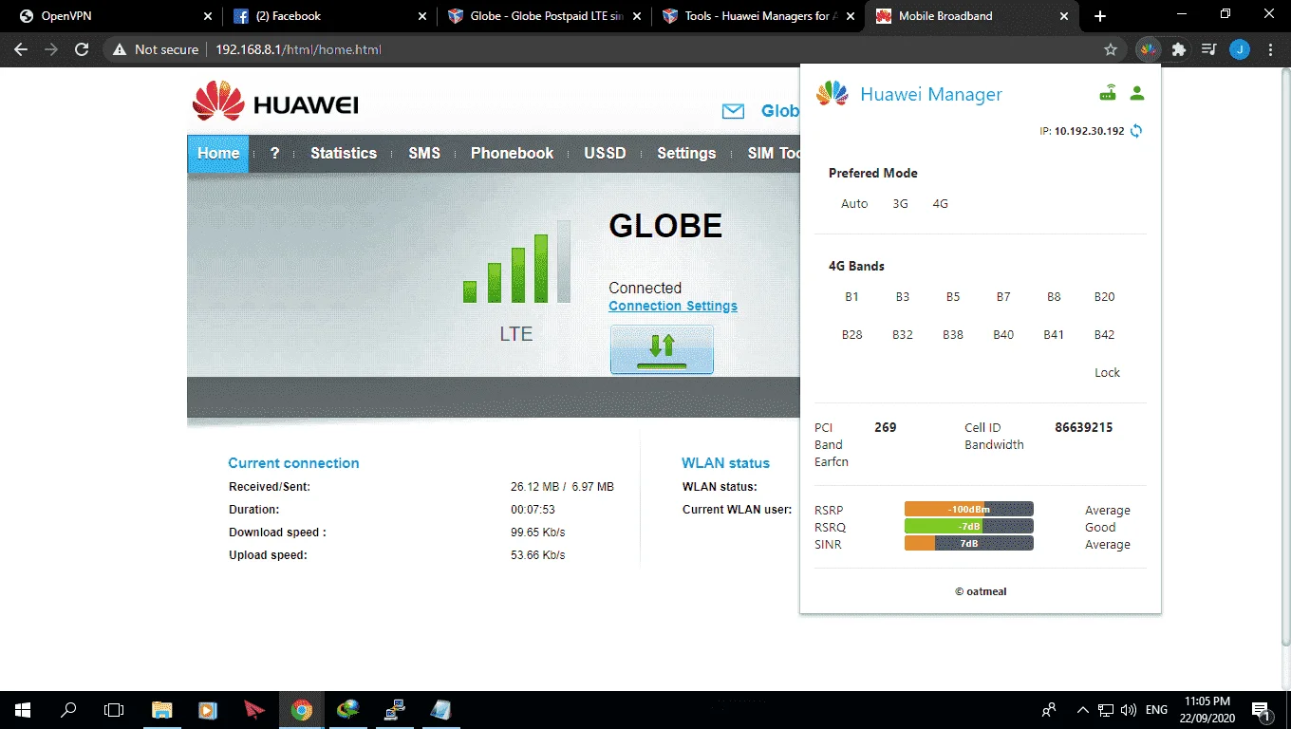Click the Huawei logo on the web page
Viewport: 1291px width, 729px height.
point(275,101)
